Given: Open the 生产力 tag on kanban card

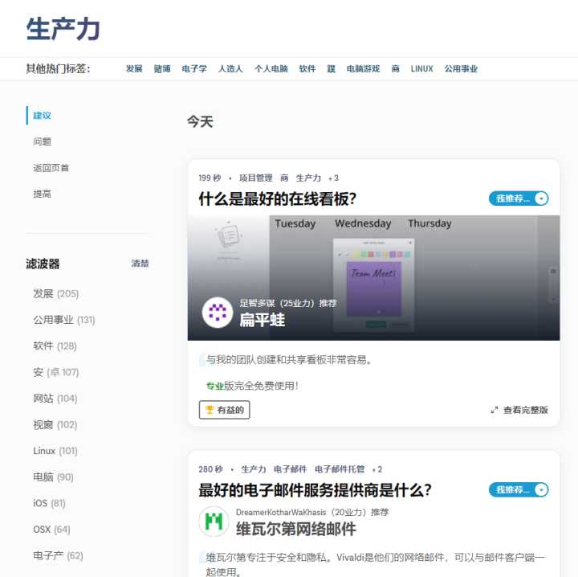Looking at the screenshot, I should [308, 178].
